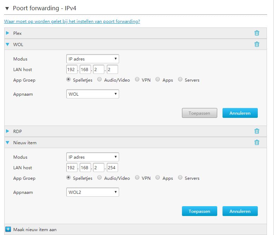Viewport: 274px width, 235px height.
Task: Delete the WOL entry with trash icon
Action: pyautogui.click(x=257, y=44)
